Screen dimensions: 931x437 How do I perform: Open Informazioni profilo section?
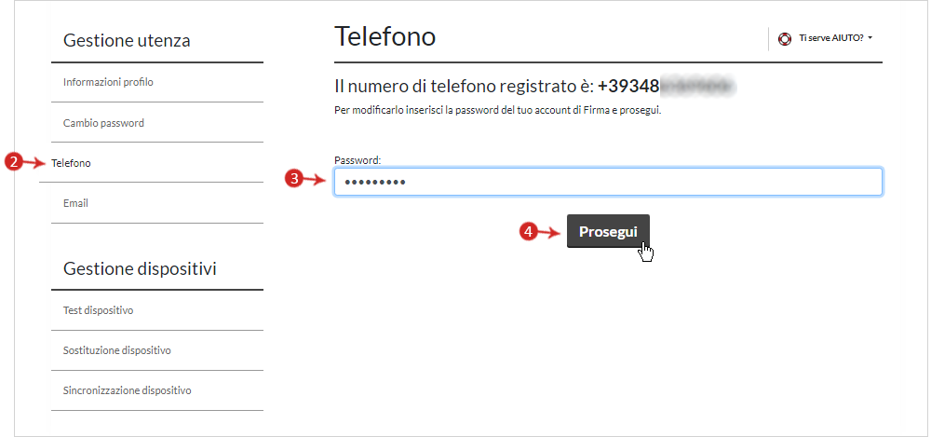(x=108, y=82)
